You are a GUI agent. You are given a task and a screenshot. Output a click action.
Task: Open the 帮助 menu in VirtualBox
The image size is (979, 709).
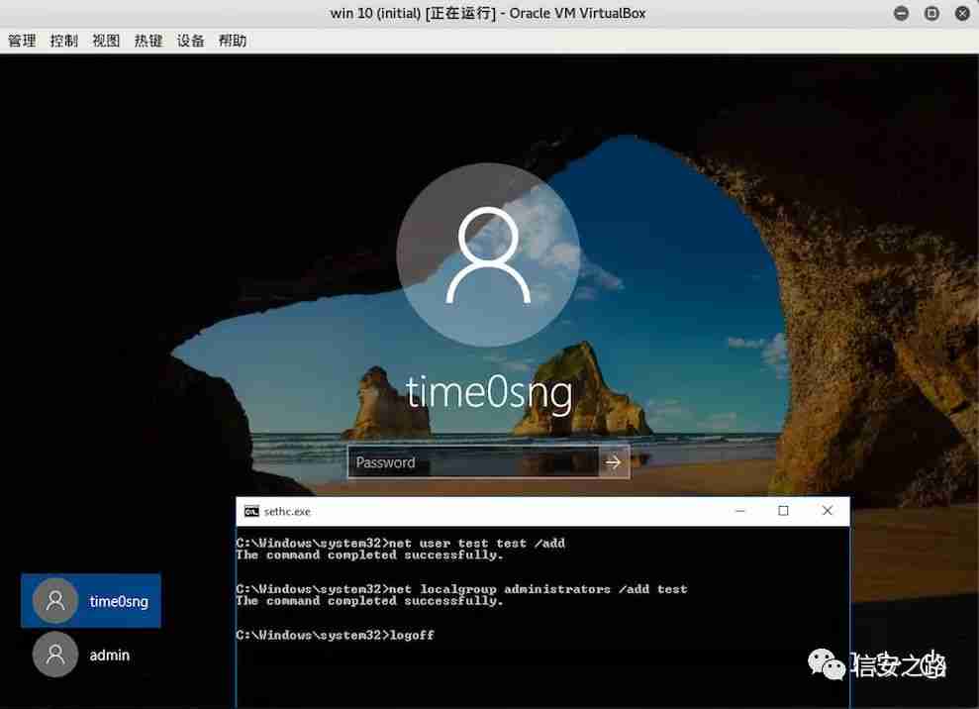pos(233,41)
